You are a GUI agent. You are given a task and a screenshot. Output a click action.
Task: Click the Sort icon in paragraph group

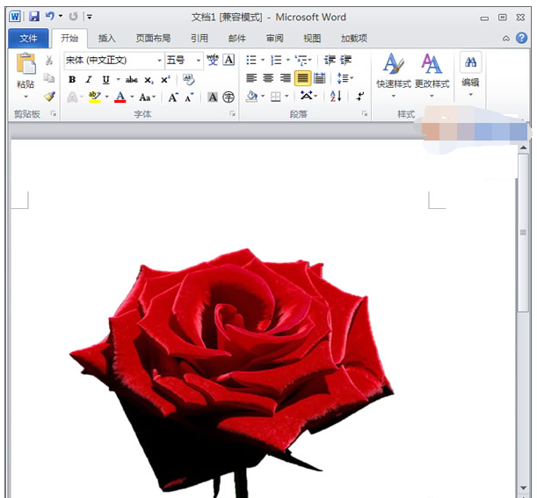[335, 97]
